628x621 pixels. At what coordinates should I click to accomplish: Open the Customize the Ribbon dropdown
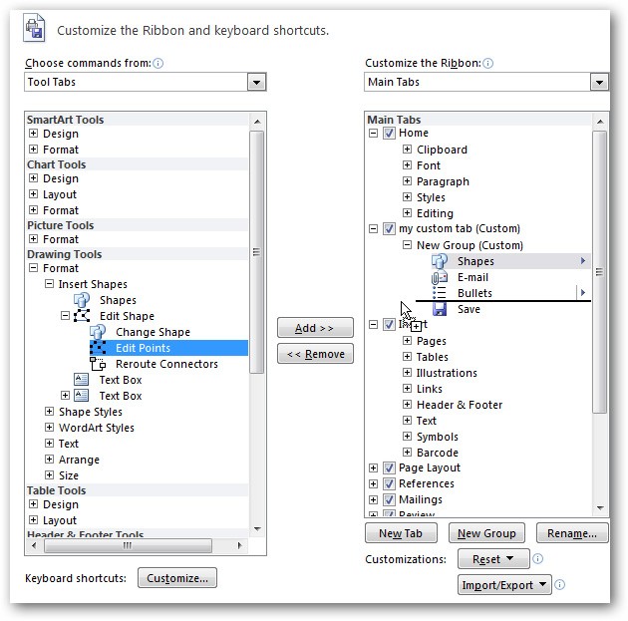pyautogui.click(x=599, y=83)
